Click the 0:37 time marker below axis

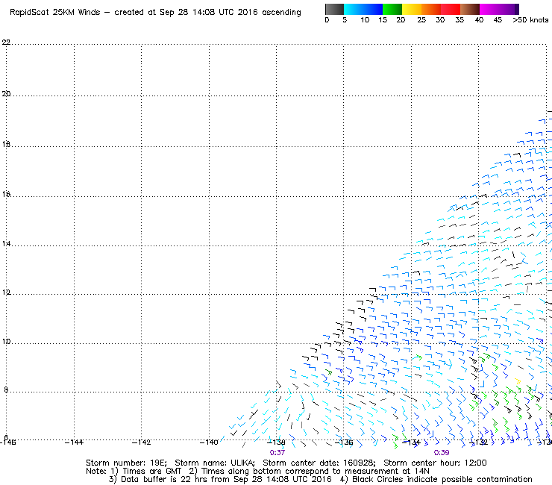point(277,453)
